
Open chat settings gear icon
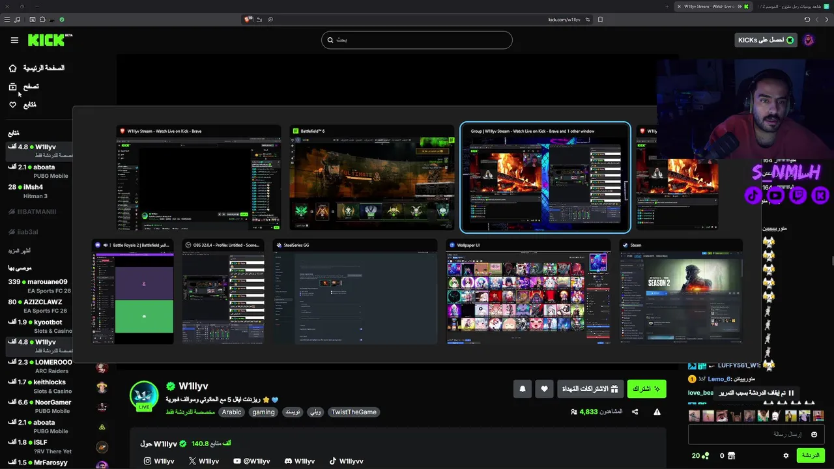786,456
